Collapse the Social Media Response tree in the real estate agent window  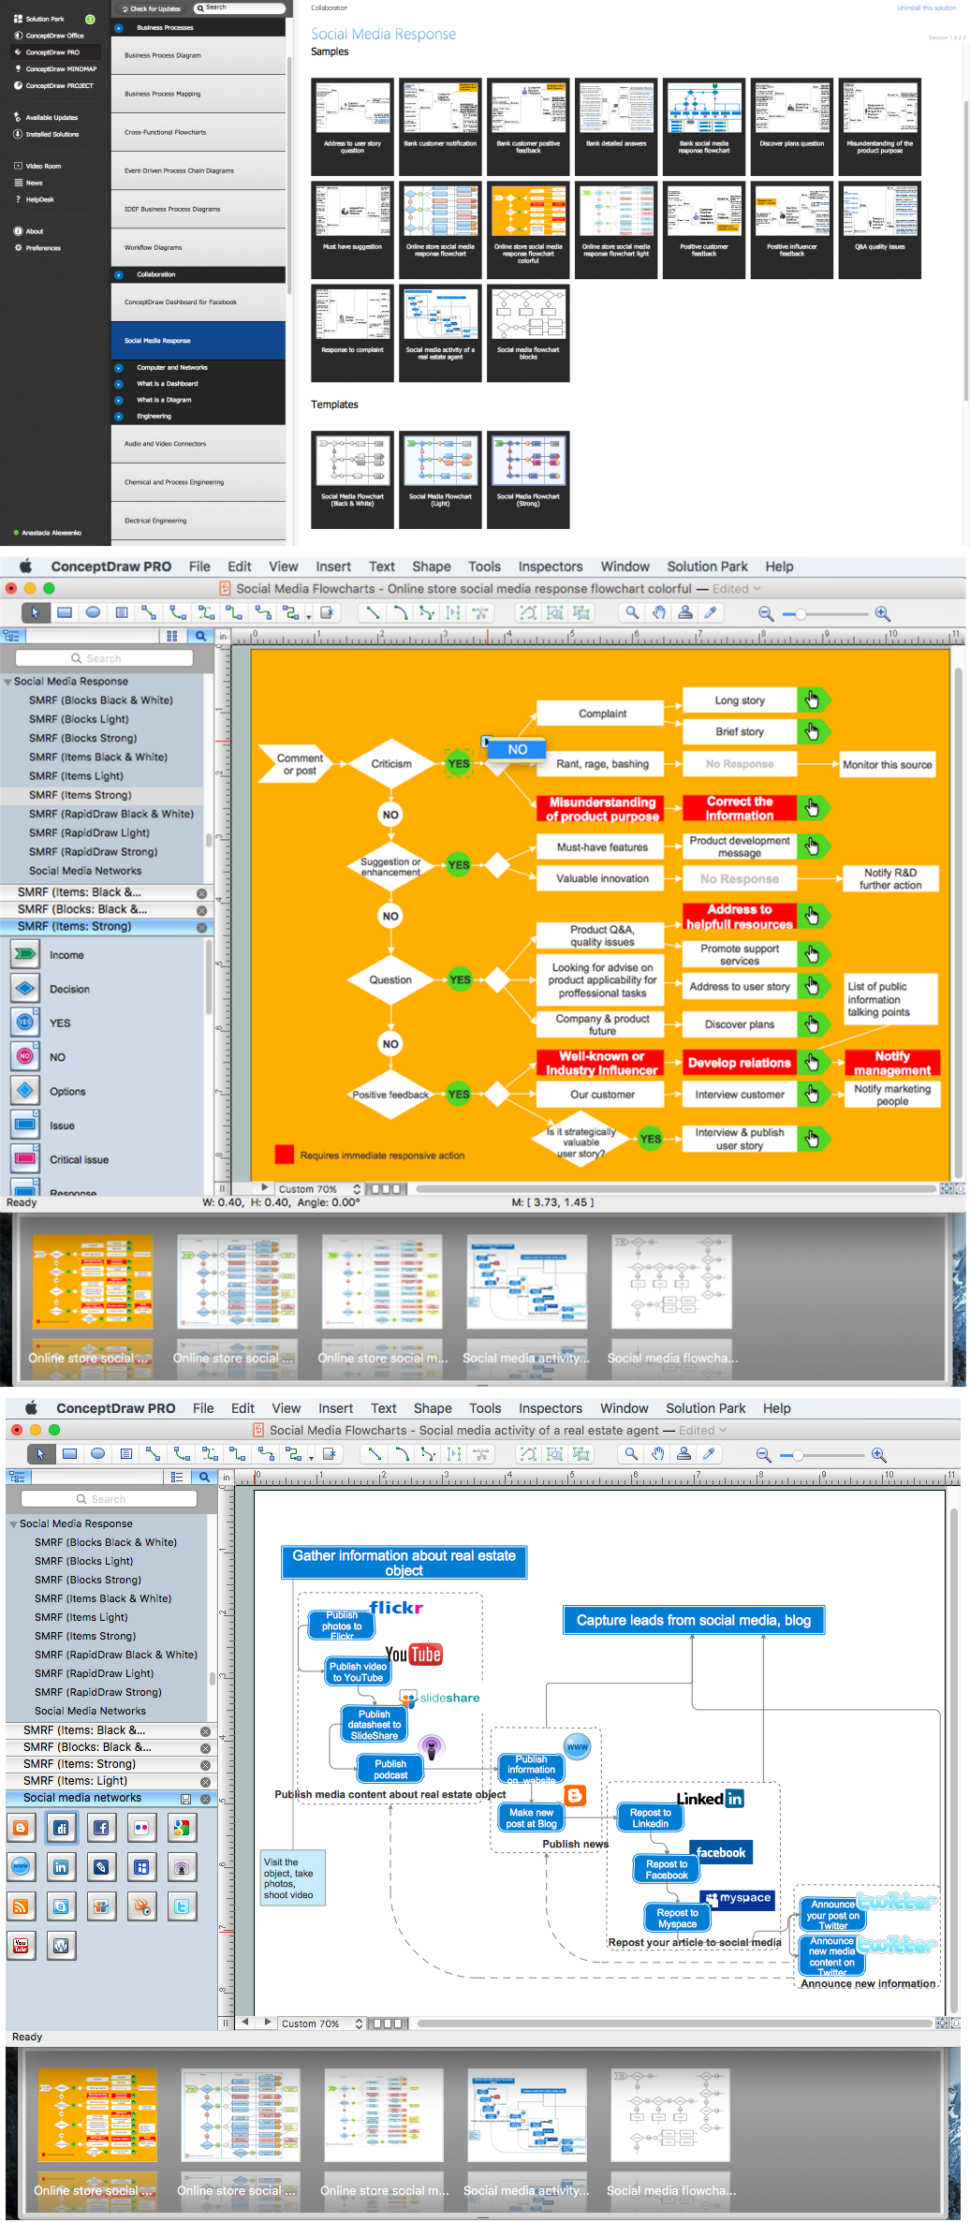[x=13, y=1523]
